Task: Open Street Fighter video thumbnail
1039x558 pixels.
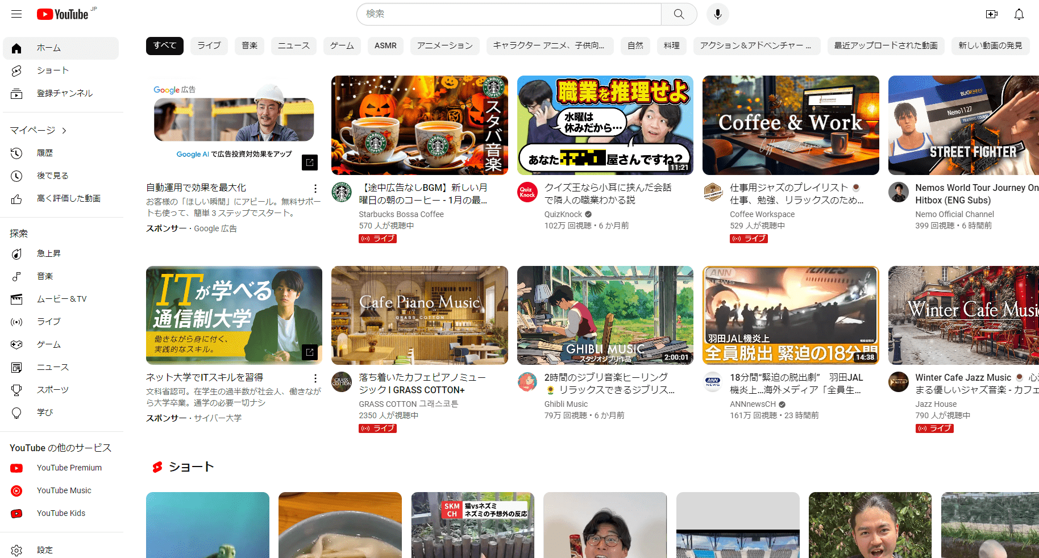Action: click(963, 125)
